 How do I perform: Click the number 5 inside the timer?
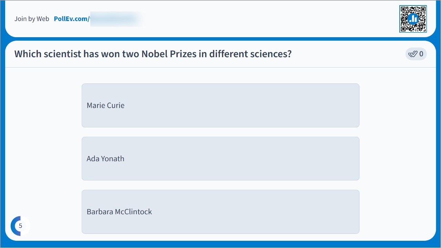pyautogui.click(x=20, y=226)
